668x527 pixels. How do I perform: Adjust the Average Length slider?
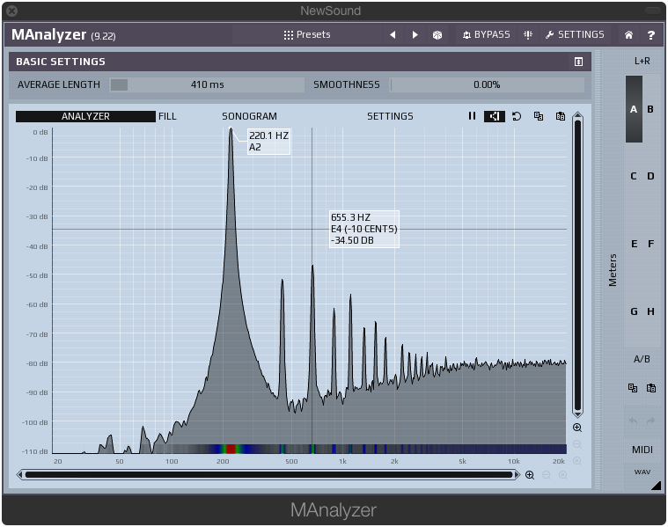207,84
